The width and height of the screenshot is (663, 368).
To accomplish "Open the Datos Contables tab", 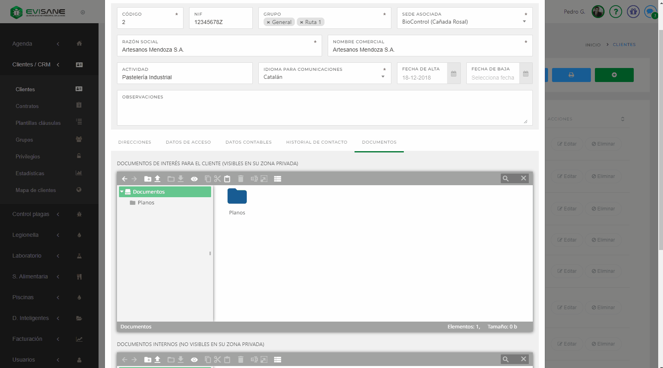I will click(x=248, y=142).
